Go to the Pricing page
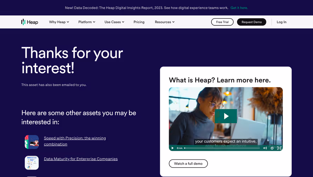Image resolution: width=313 pixels, height=177 pixels. (139, 22)
